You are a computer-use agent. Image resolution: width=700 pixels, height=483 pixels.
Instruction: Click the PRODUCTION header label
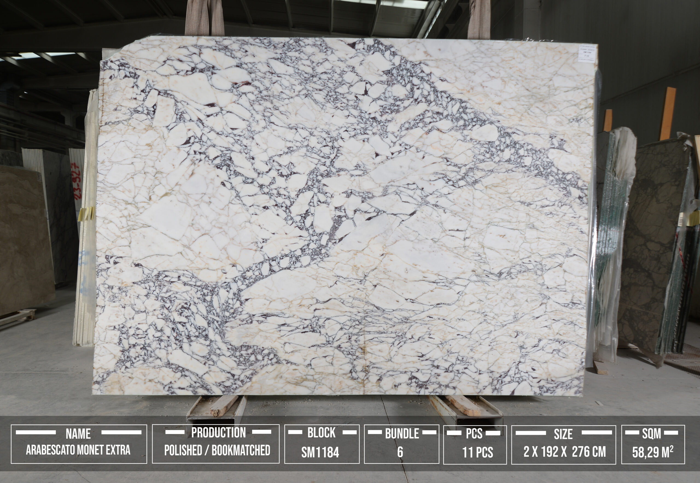click(x=218, y=432)
